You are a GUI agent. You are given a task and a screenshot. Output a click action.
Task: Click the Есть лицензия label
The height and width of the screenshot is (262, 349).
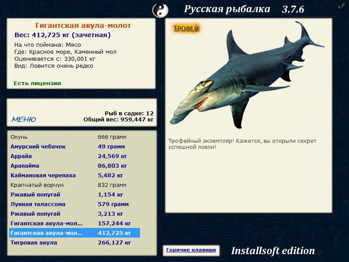(37, 83)
